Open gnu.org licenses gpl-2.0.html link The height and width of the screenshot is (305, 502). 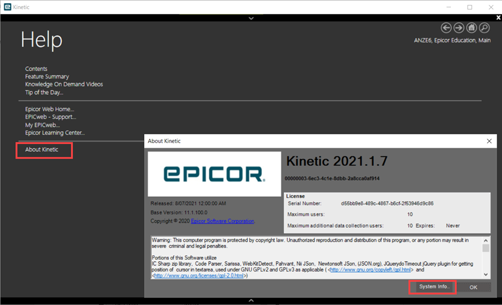pyautogui.click(x=199, y=276)
